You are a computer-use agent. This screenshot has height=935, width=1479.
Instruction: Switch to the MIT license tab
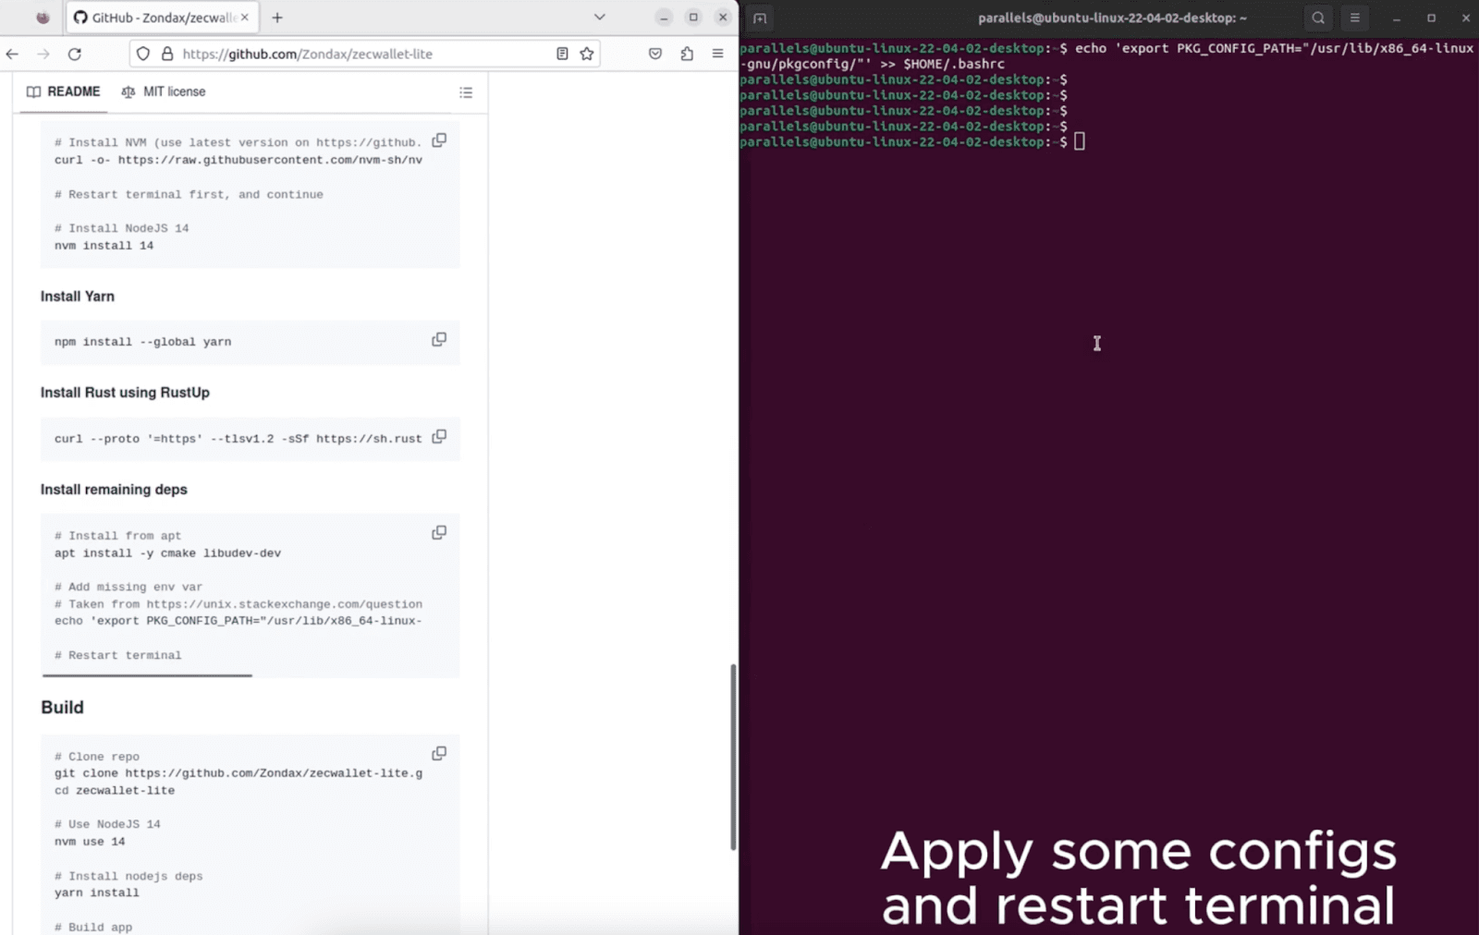point(164,91)
